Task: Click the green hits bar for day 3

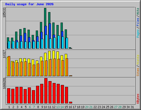Action: click(16, 36)
